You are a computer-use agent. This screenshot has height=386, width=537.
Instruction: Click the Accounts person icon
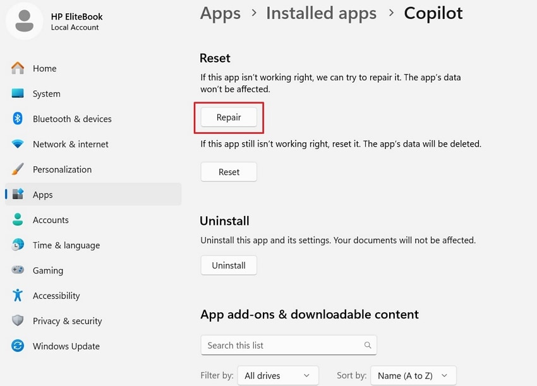coord(18,220)
